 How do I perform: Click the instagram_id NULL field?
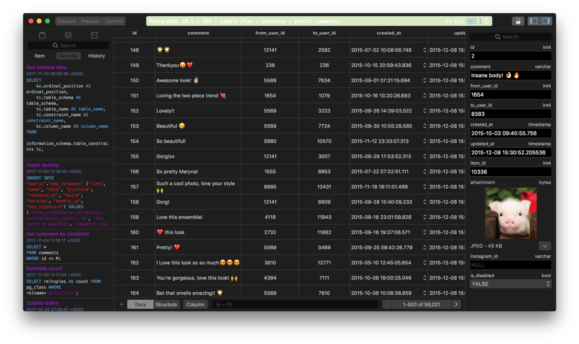tap(511, 265)
